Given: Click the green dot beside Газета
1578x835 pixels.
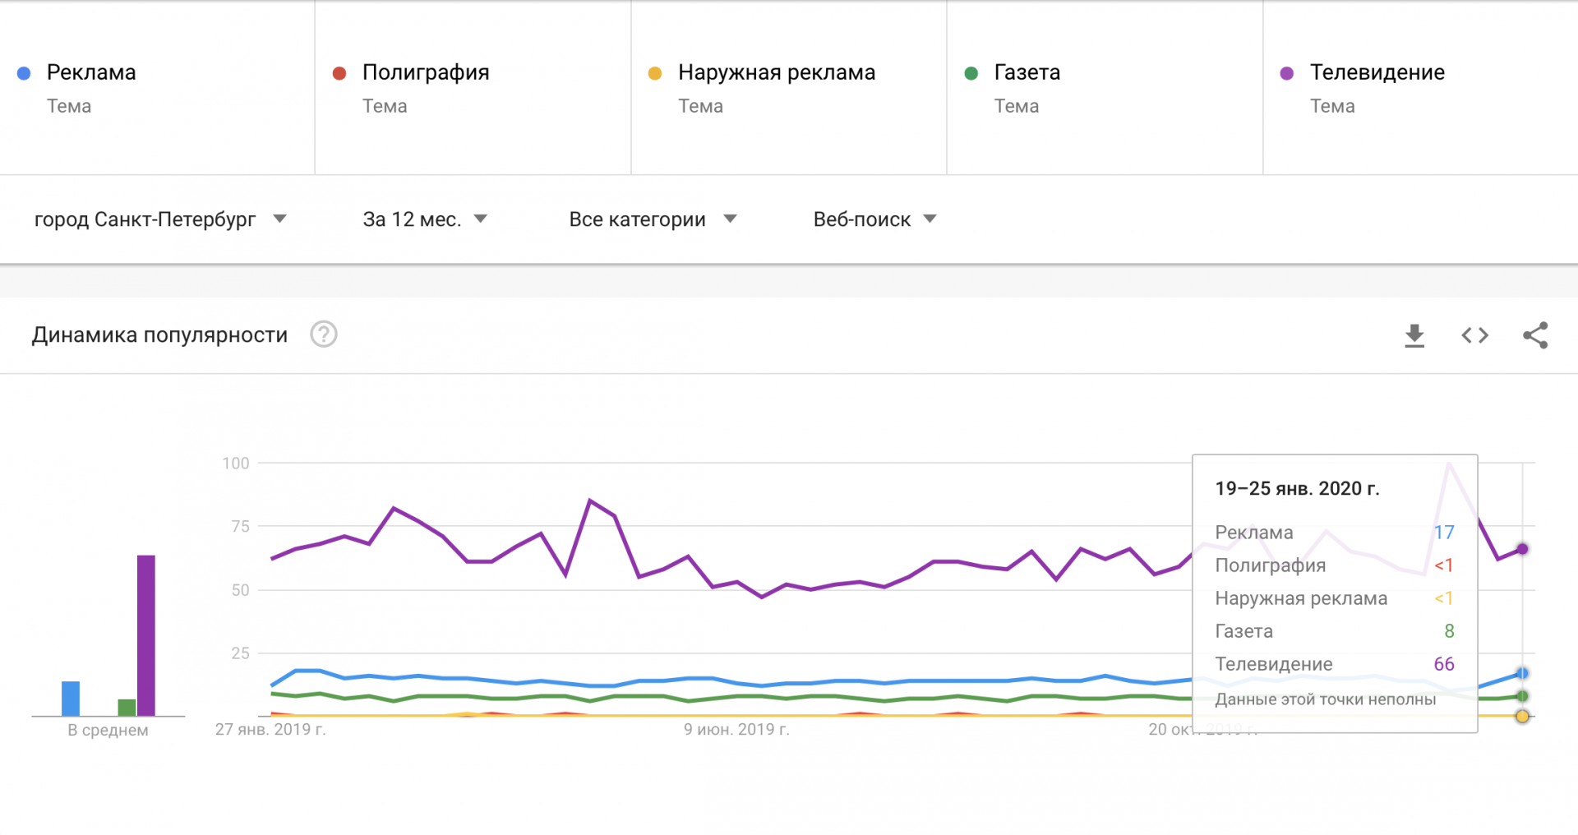Looking at the screenshot, I should 971,73.
